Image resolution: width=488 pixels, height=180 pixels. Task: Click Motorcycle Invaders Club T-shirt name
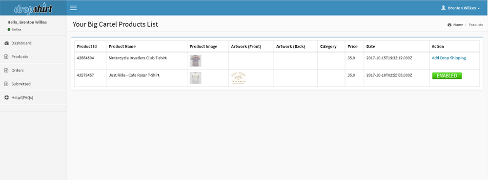pyautogui.click(x=138, y=58)
